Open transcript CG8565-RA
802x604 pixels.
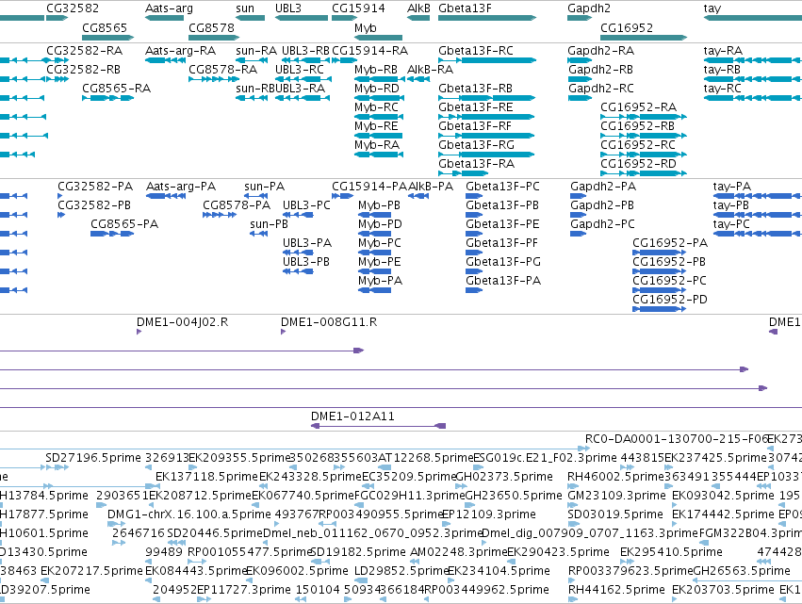[x=117, y=89]
